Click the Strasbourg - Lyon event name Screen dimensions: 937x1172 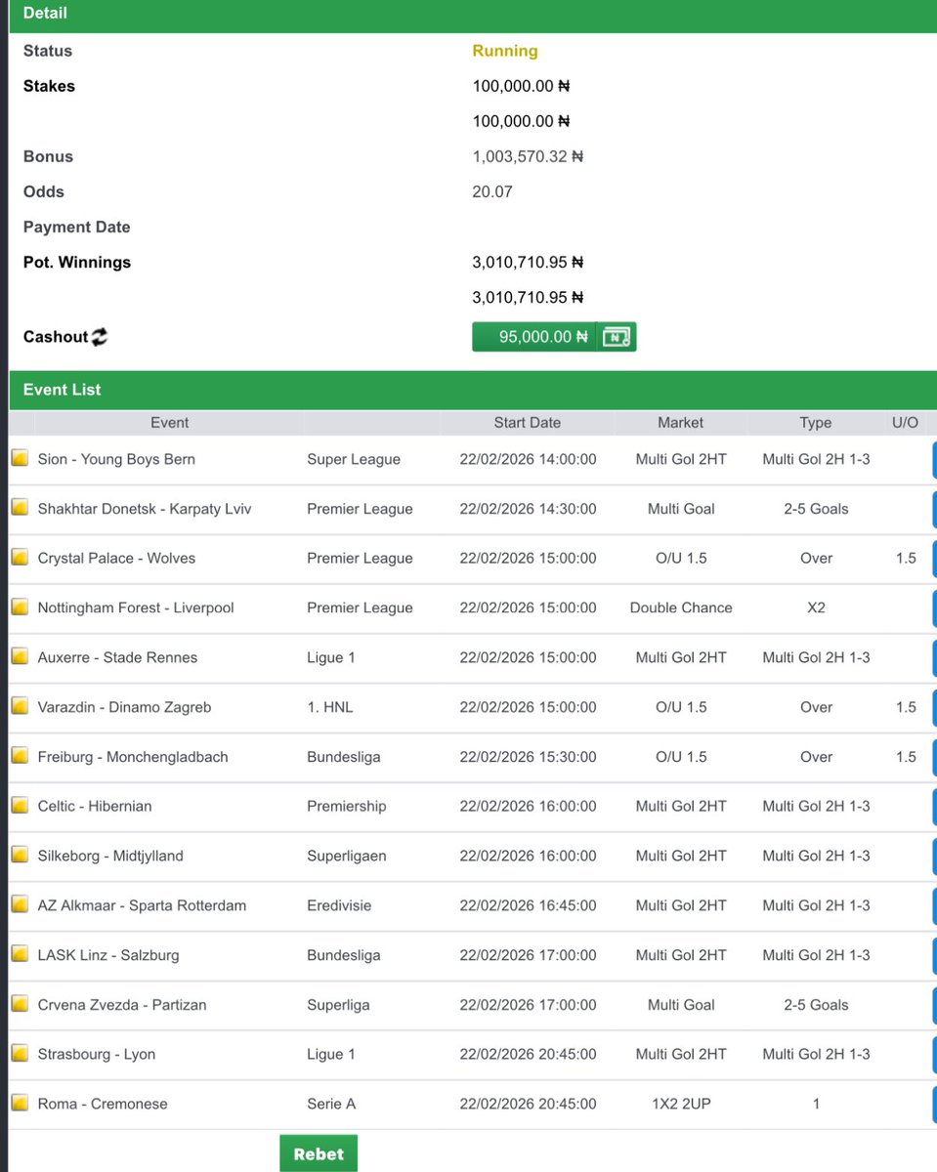[97, 1054]
